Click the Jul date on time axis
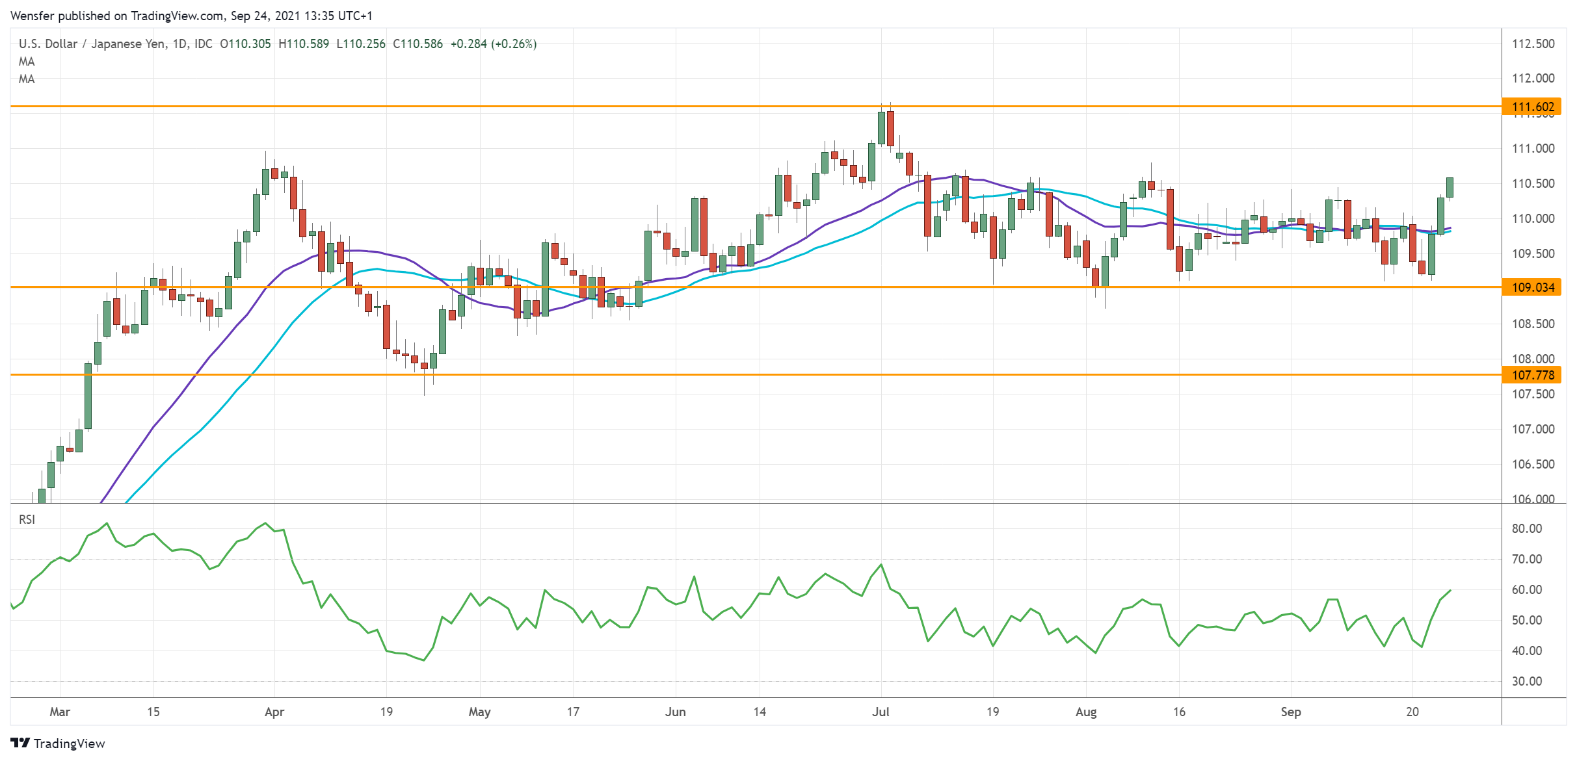 pos(881,712)
